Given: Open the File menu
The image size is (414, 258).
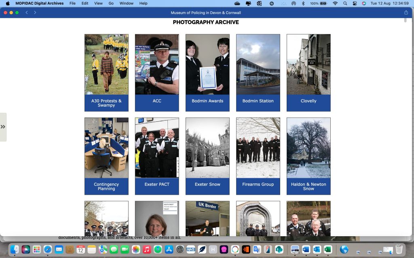Looking at the screenshot, I should tap(72, 3).
